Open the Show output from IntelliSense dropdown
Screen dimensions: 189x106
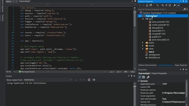[x=48, y=80]
